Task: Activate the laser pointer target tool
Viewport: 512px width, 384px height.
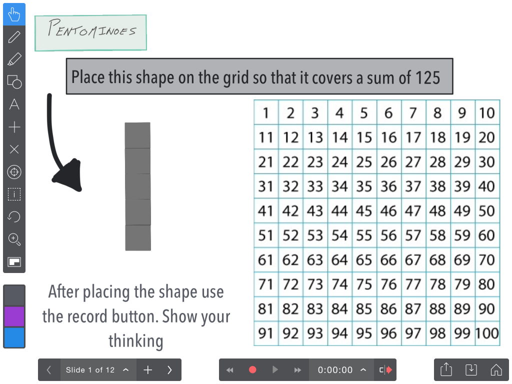Action: (14, 172)
